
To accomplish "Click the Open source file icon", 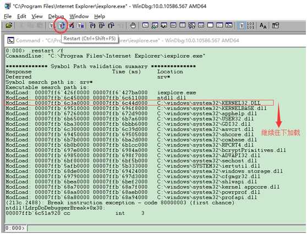I will 9,25.
